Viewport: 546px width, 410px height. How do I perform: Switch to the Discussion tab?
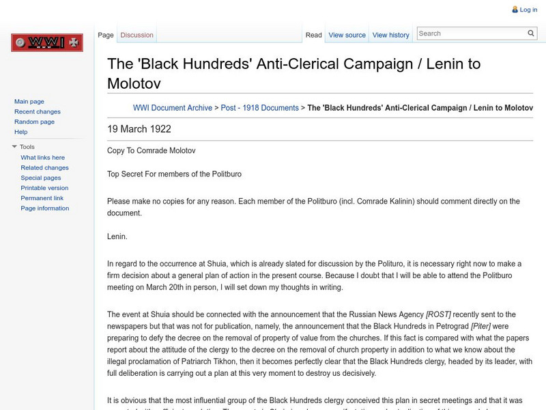pyautogui.click(x=136, y=35)
